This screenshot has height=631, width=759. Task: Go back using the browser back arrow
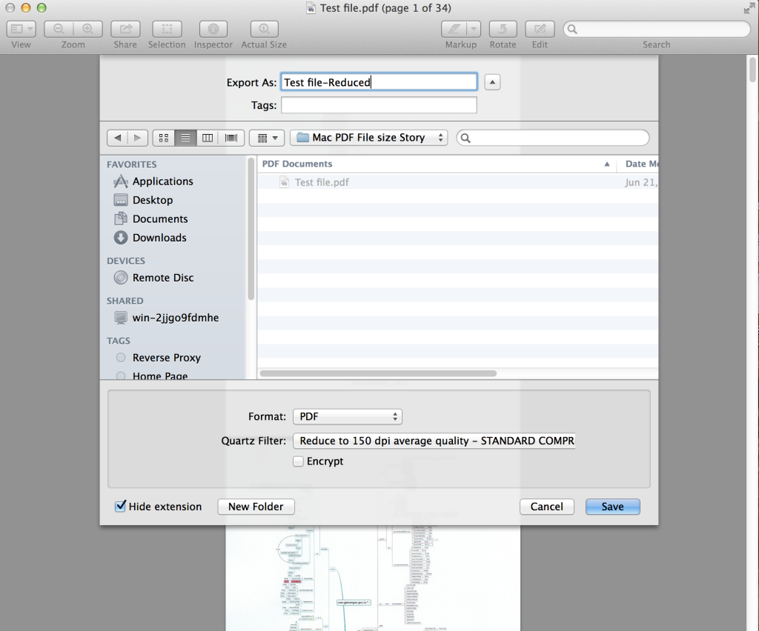117,138
